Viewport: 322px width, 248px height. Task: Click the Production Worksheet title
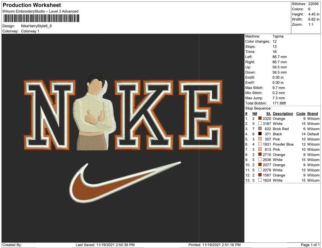pos(32,5)
